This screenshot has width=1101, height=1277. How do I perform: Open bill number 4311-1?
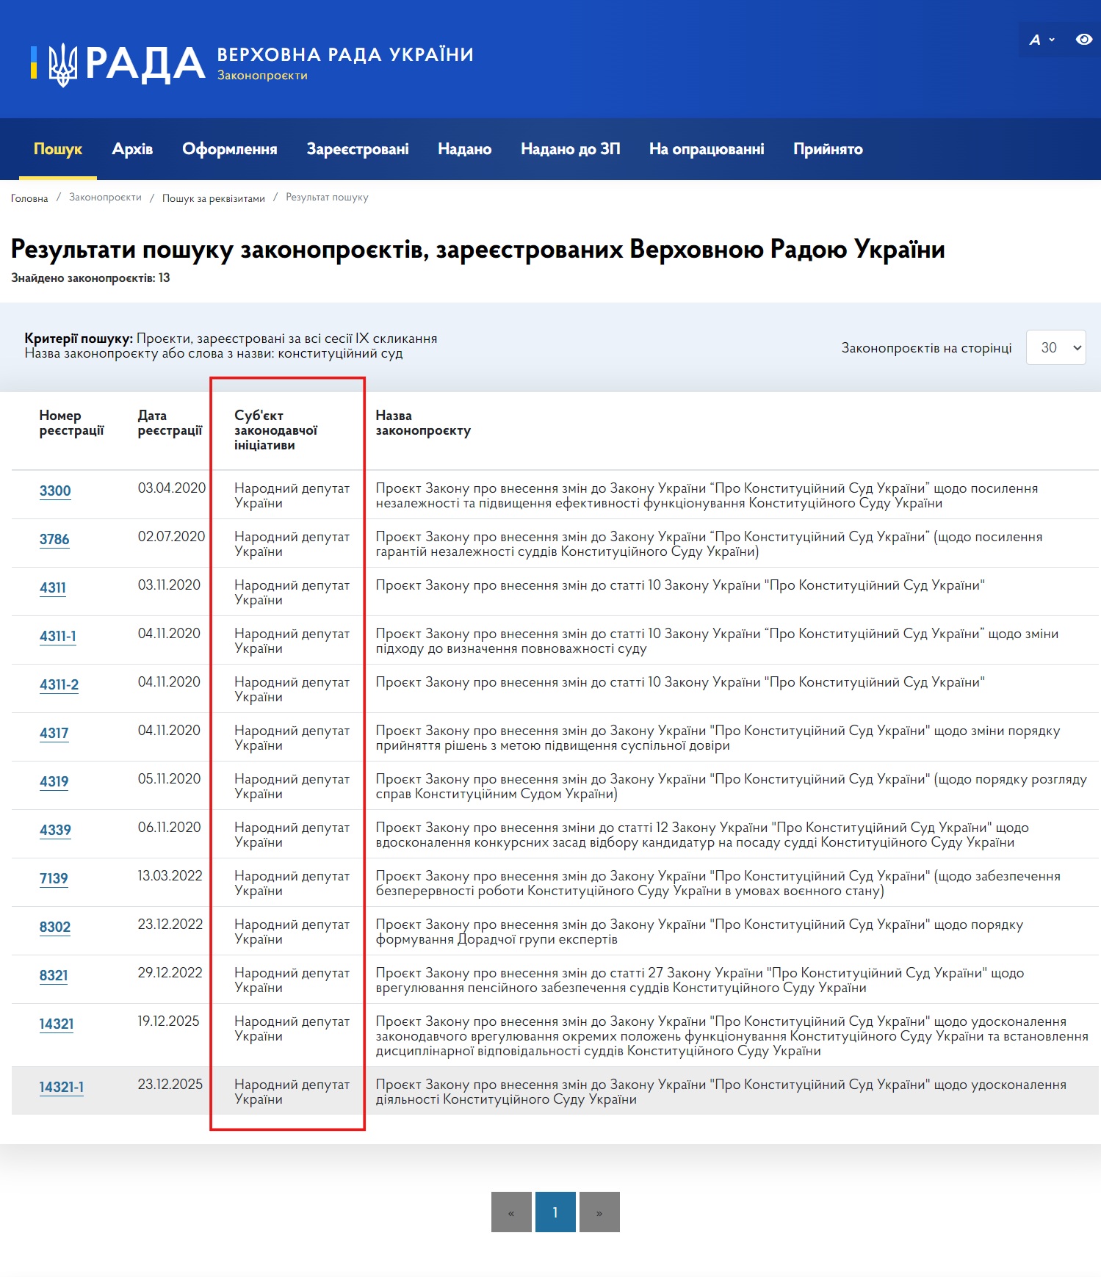coord(58,636)
